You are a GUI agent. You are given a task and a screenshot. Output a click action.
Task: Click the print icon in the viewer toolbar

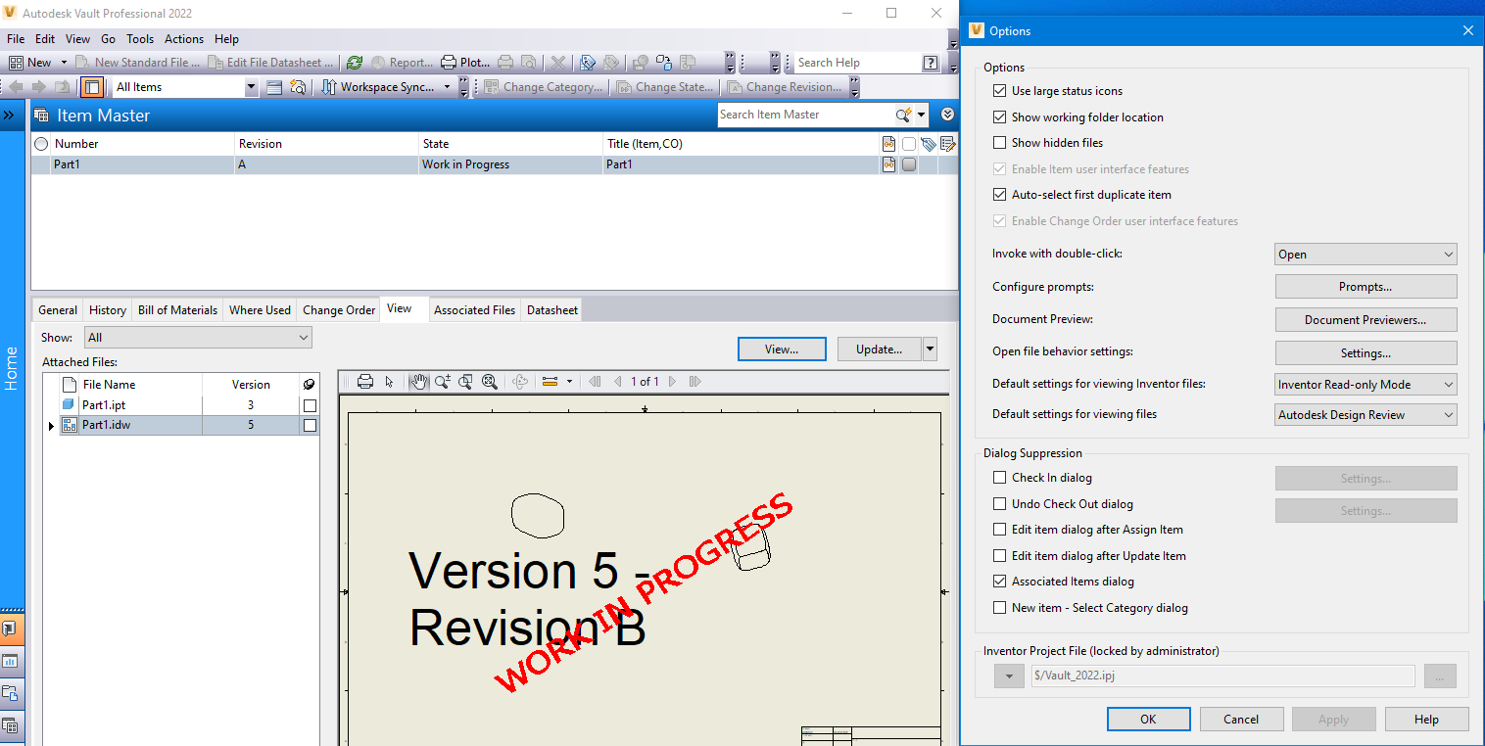pos(365,382)
